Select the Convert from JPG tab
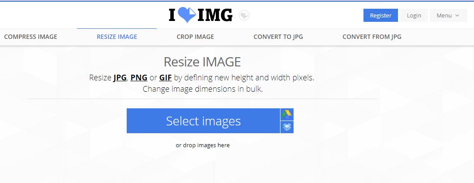Viewport: 474px width, 183px height. coord(372,37)
